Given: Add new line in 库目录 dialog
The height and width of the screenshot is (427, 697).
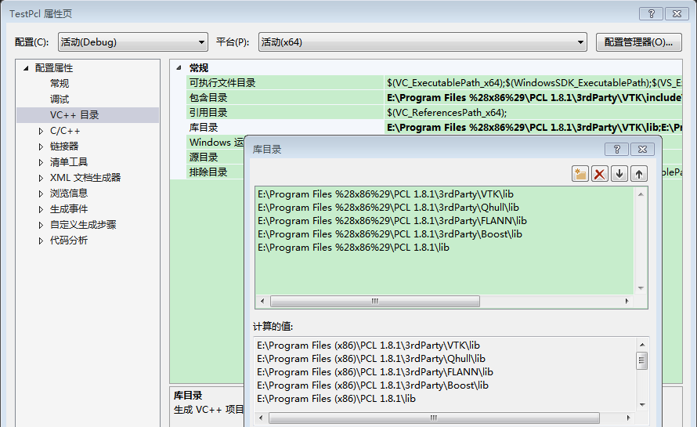Looking at the screenshot, I should pyautogui.click(x=580, y=173).
